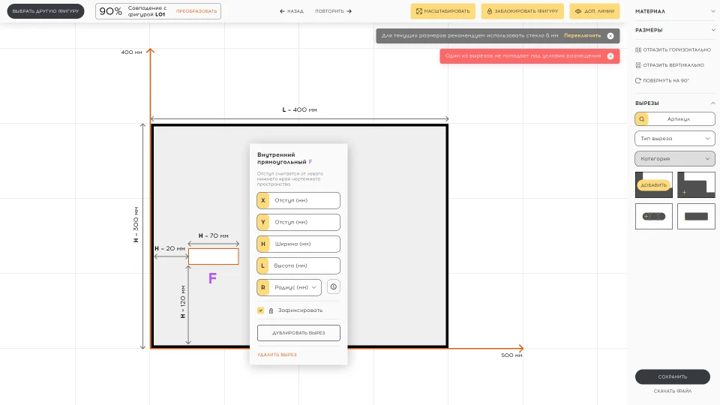Click the round icon next to Радиус
720x405 pixels.
(x=333, y=287)
